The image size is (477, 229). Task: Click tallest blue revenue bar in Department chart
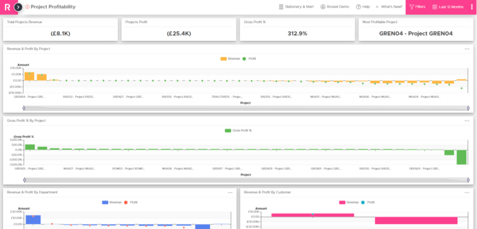pos(33,220)
